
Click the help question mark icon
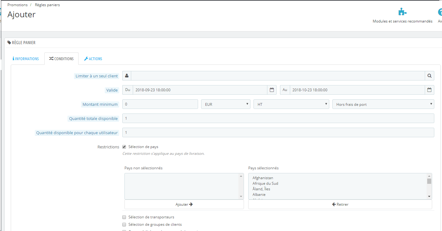[440, 12]
